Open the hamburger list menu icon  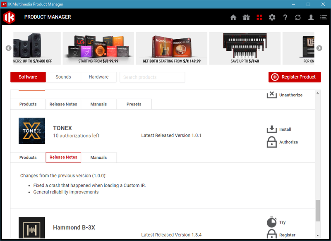[x=324, y=17]
